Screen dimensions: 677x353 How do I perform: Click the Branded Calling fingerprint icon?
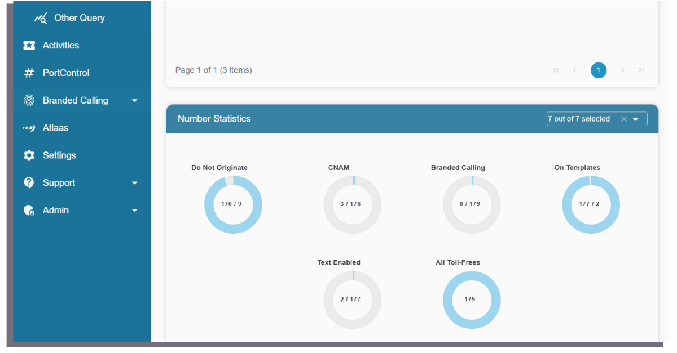tap(29, 100)
